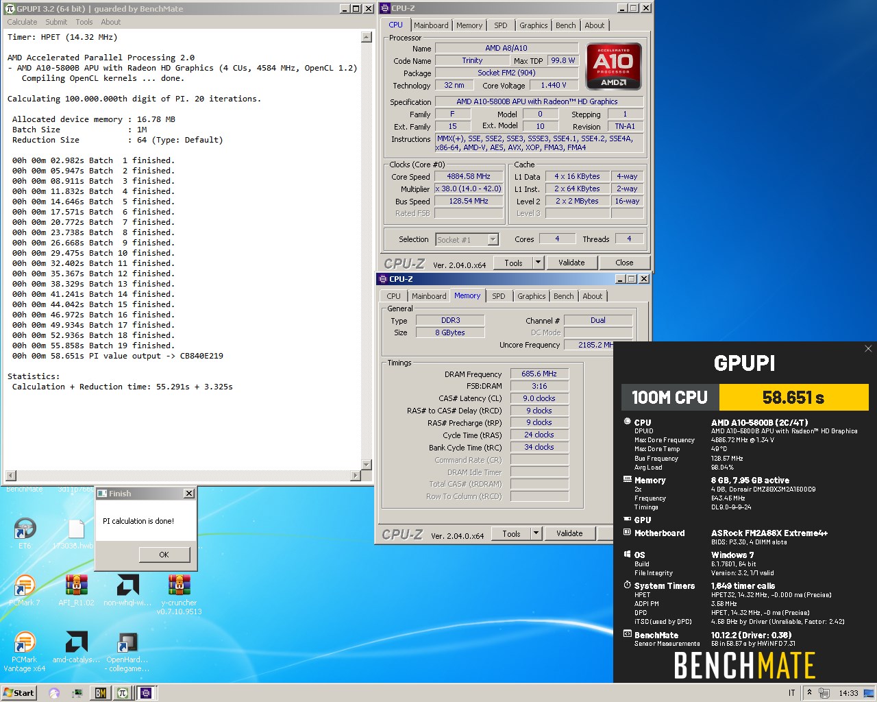Click the GPUPI pi taskbar button
The height and width of the screenshot is (702, 877).
pyautogui.click(x=123, y=693)
